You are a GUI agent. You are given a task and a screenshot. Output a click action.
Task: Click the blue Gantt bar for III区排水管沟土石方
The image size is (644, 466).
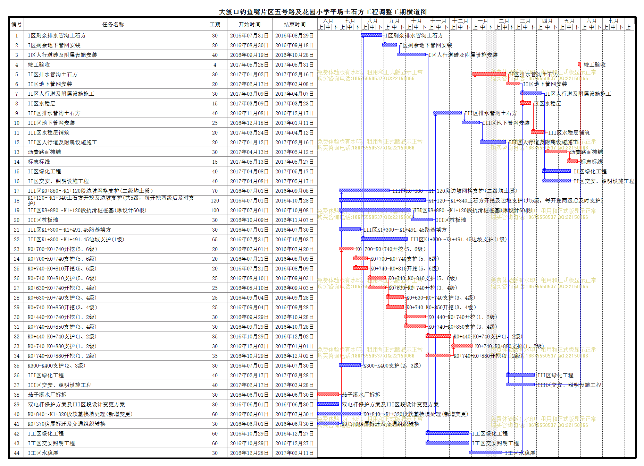coord(448,113)
